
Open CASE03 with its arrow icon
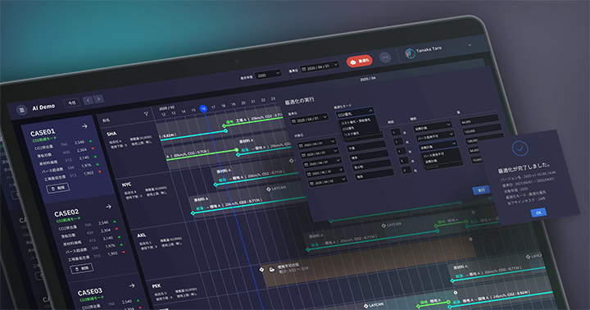(x=132, y=285)
